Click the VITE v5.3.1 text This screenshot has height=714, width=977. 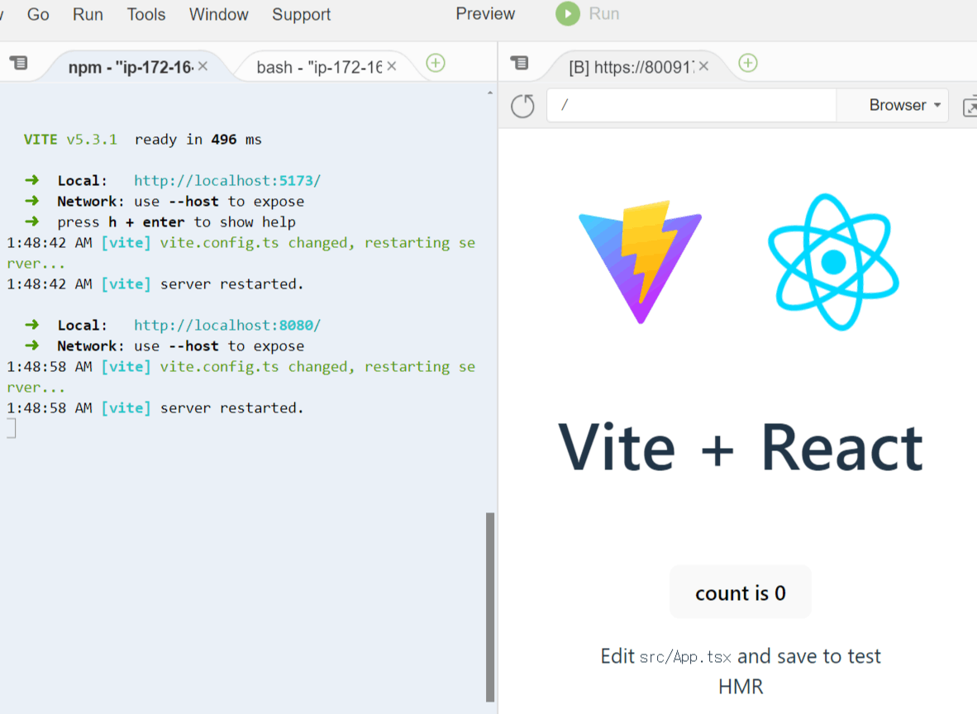click(x=69, y=140)
